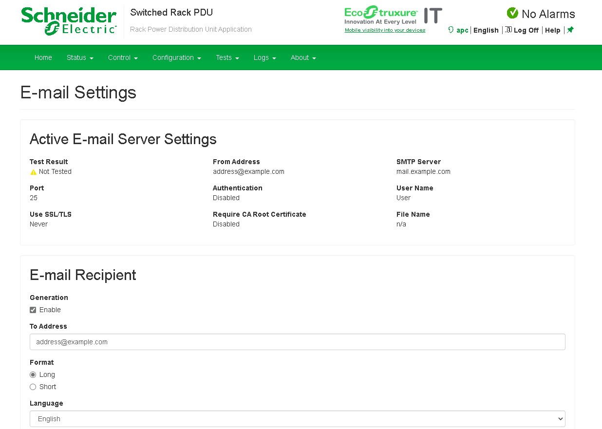This screenshot has height=429, width=602.
Task: Click the From Address value address@example.com
Action: 248,171
